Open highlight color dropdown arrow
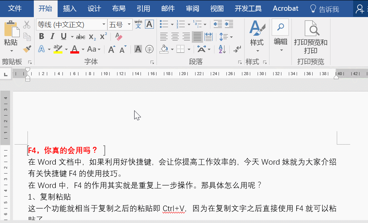 (x=66, y=49)
